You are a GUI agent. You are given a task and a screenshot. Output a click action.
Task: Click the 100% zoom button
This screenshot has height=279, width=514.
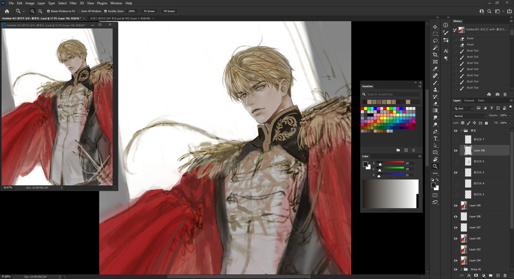pyautogui.click(x=131, y=11)
